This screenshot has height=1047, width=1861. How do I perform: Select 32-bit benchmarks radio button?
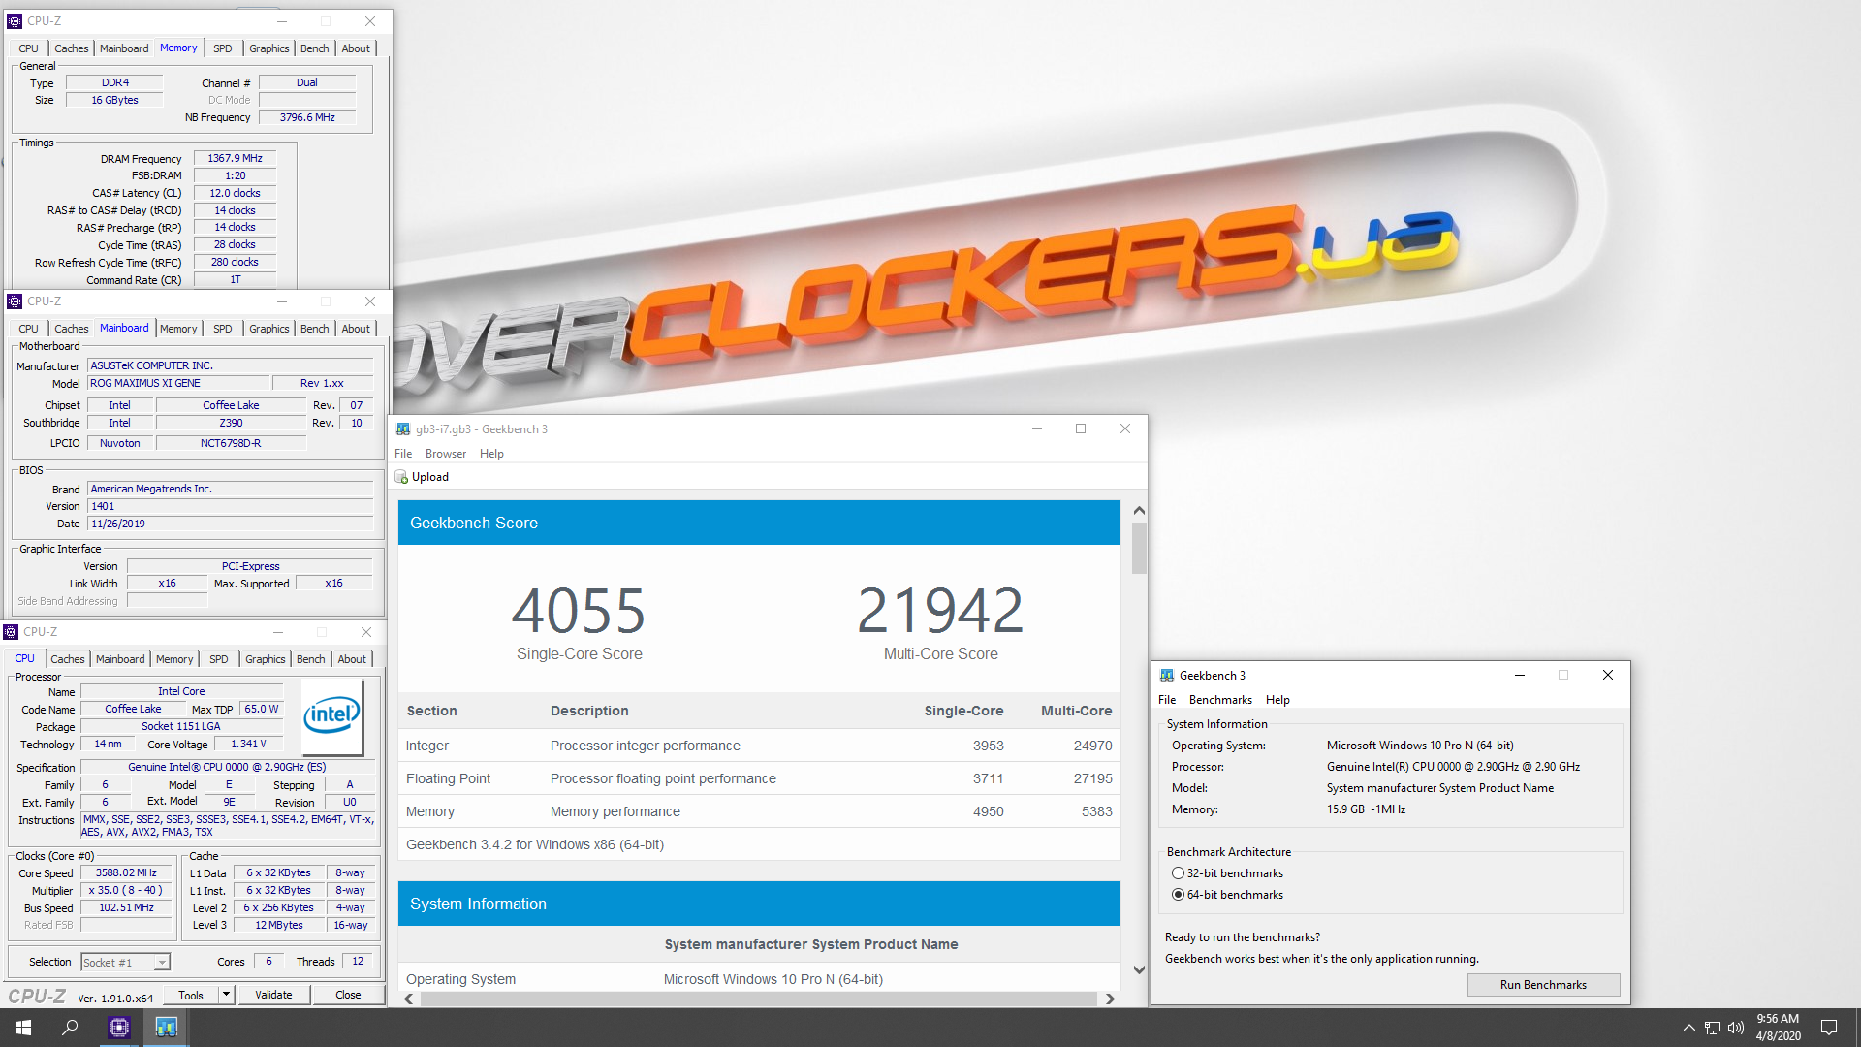tap(1178, 873)
